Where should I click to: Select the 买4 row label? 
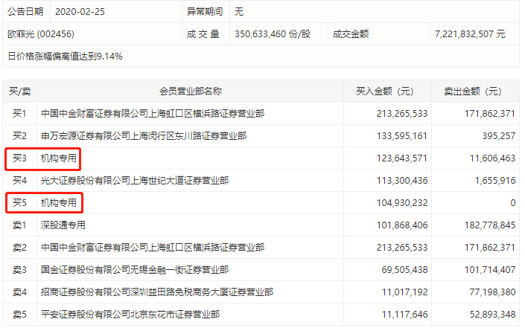click(x=19, y=181)
